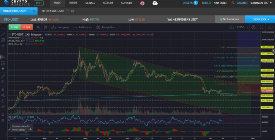Click the trash remove drawings icon
Screen dimensions: 275x140
tap(3, 120)
